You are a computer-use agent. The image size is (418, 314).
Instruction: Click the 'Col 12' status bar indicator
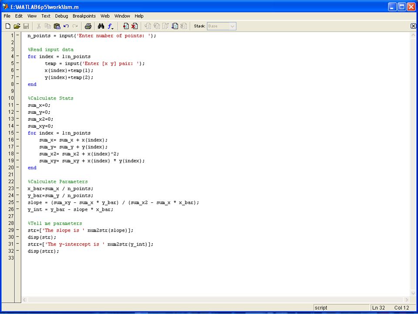(x=401, y=307)
